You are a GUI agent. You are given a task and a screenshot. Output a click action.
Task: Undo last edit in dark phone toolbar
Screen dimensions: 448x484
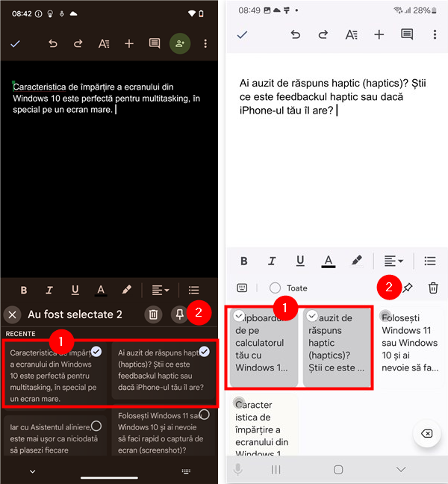click(53, 44)
